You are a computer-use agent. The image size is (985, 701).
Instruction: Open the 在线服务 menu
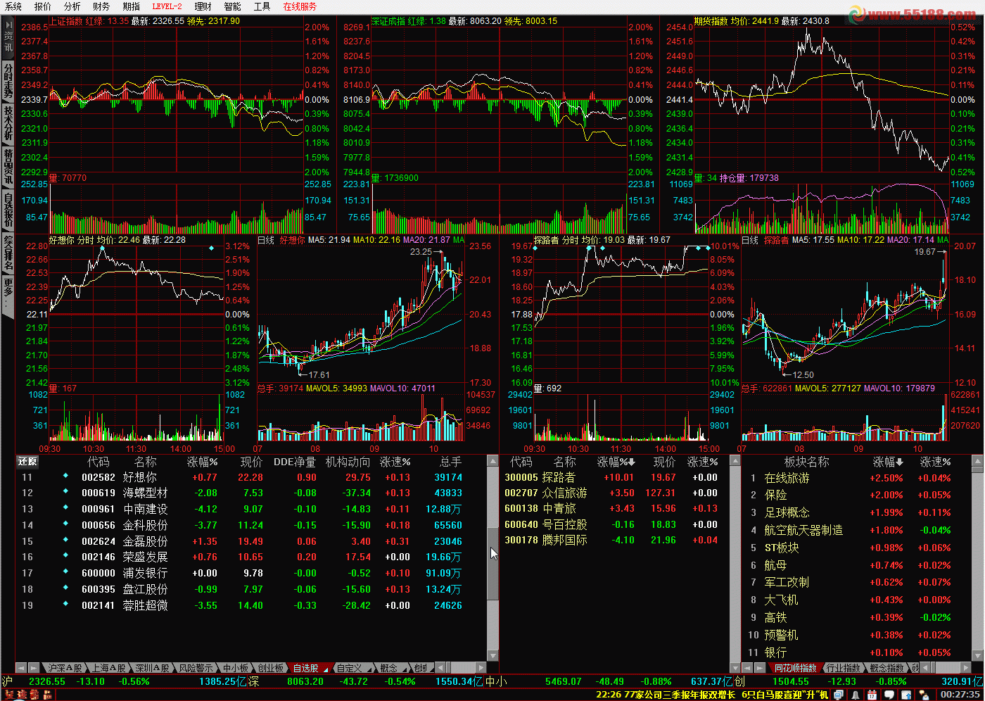pos(300,6)
